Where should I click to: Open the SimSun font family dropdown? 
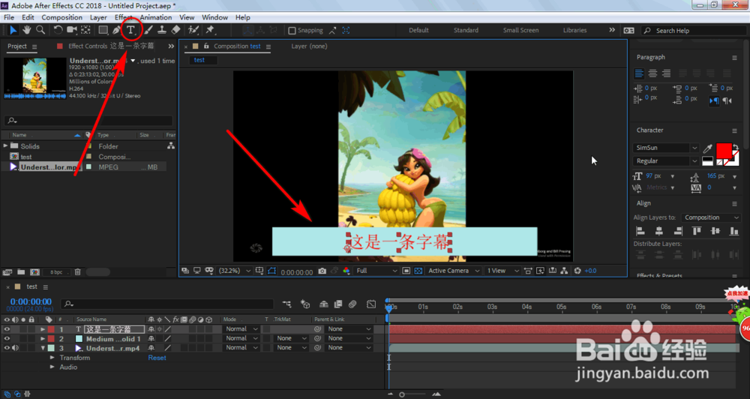(666, 148)
